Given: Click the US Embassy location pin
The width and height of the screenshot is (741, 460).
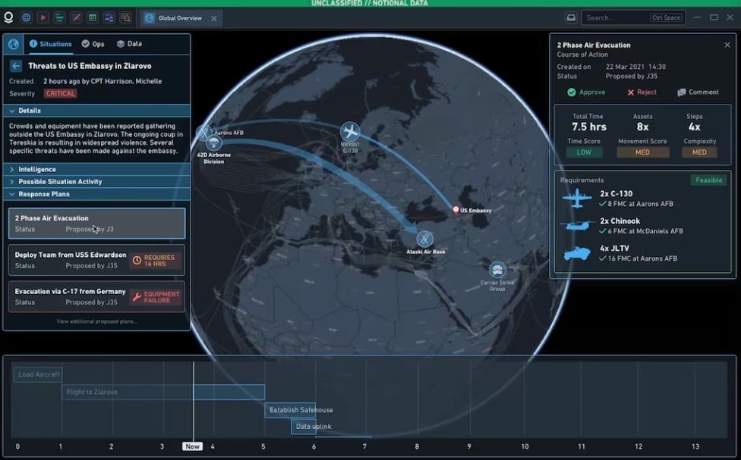Looking at the screenshot, I should [456, 210].
